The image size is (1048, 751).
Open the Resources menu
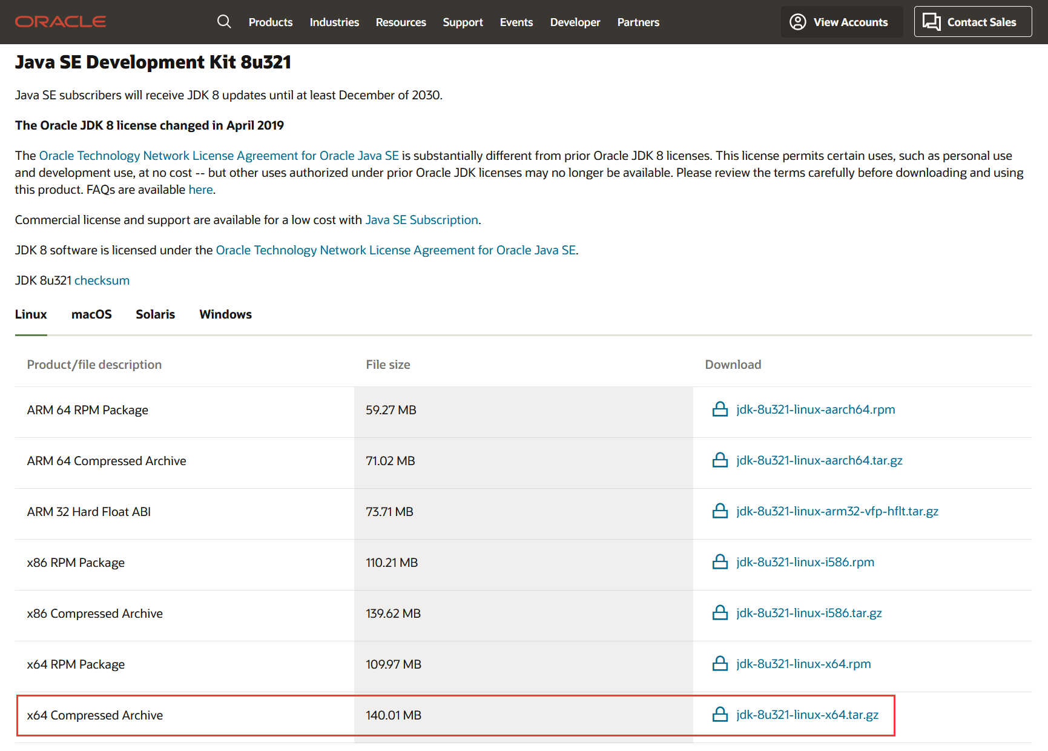pyautogui.click(x=401, y=22)
